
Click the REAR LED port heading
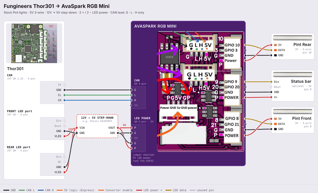click(x=19, y=147)
